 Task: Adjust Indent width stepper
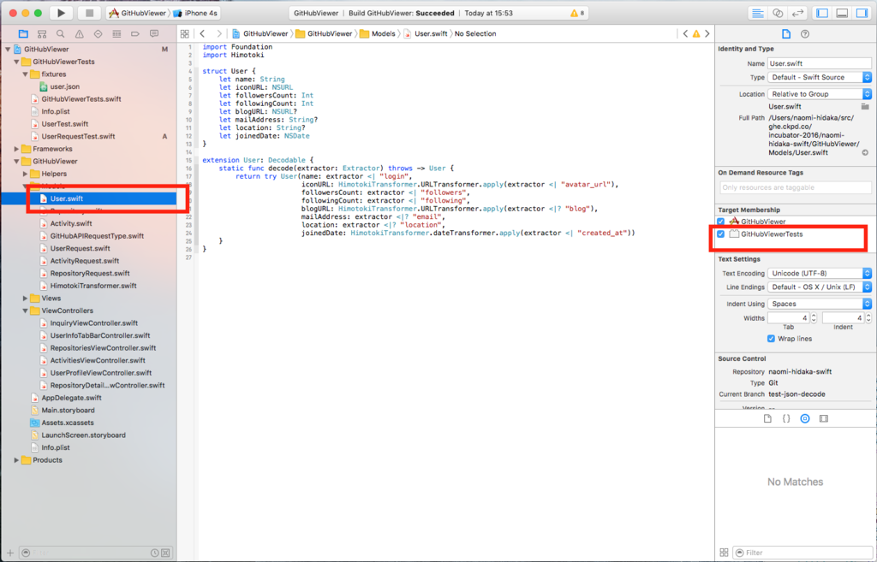868,318
